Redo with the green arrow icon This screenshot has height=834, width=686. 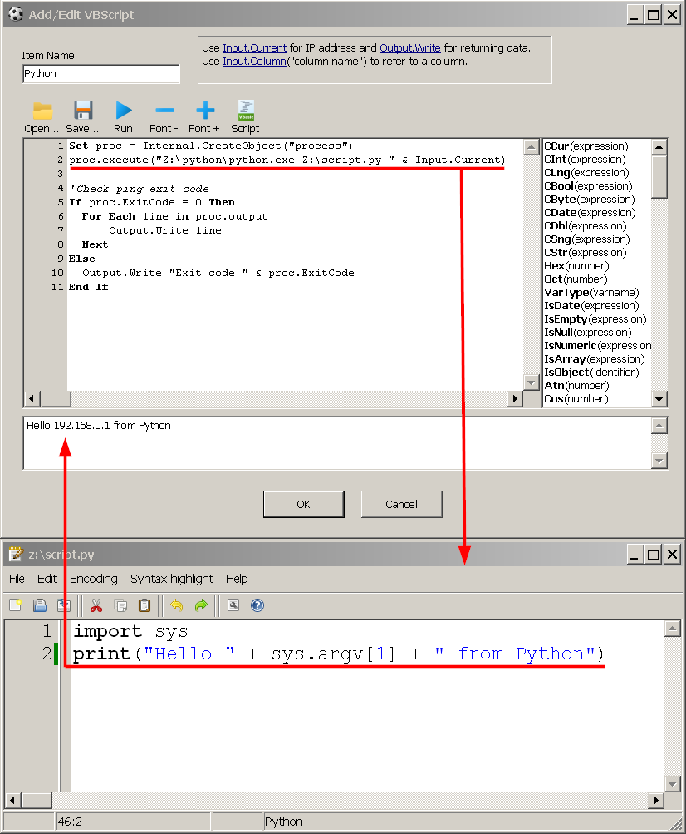tap(201, 605)
